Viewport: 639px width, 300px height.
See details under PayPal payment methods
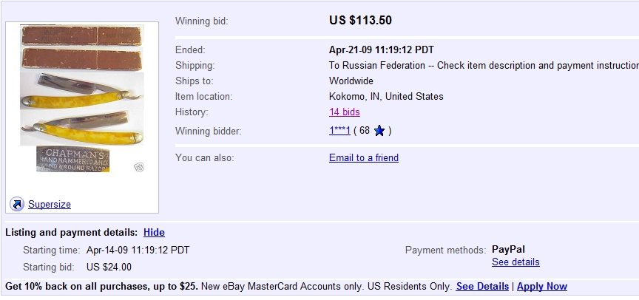point(515,262)
